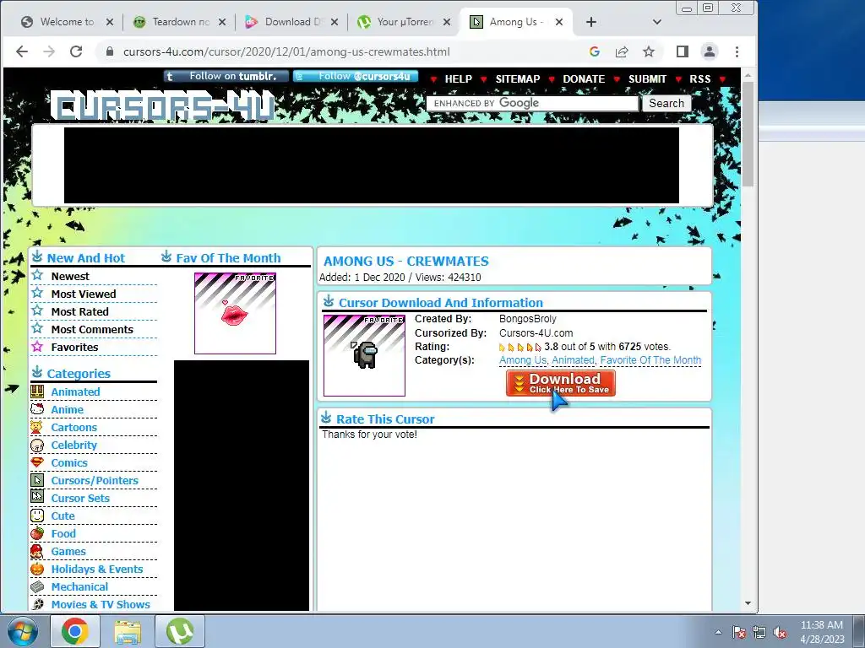Click the orange Download button
This screenshot has height=648, width=865.
coord(561,383)
